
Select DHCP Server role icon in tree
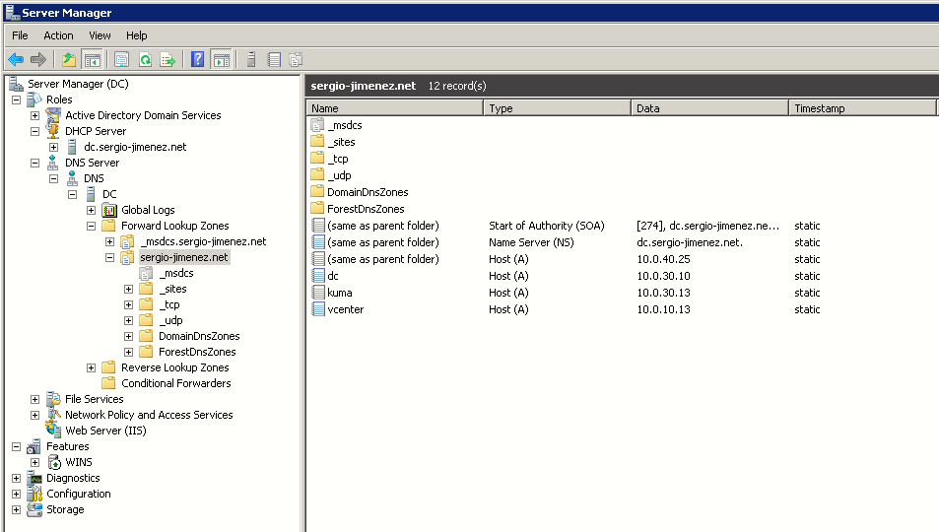53,131
